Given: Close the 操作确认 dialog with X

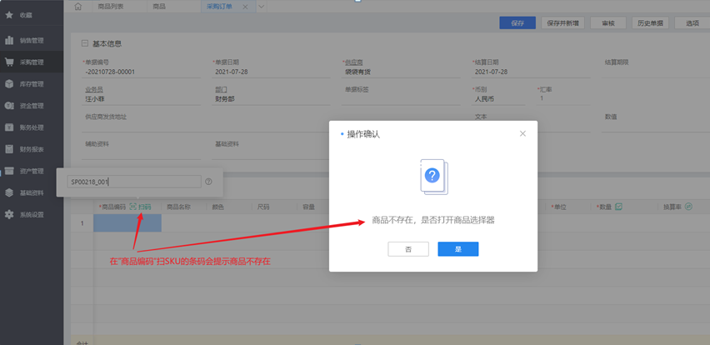Looking at the screenshot, I should click(x=522, y=133).
